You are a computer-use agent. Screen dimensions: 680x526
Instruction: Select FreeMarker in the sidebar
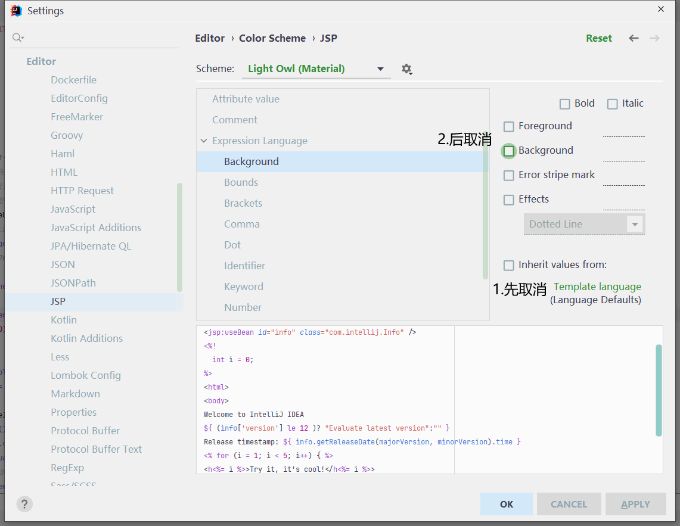pos(77,117)
